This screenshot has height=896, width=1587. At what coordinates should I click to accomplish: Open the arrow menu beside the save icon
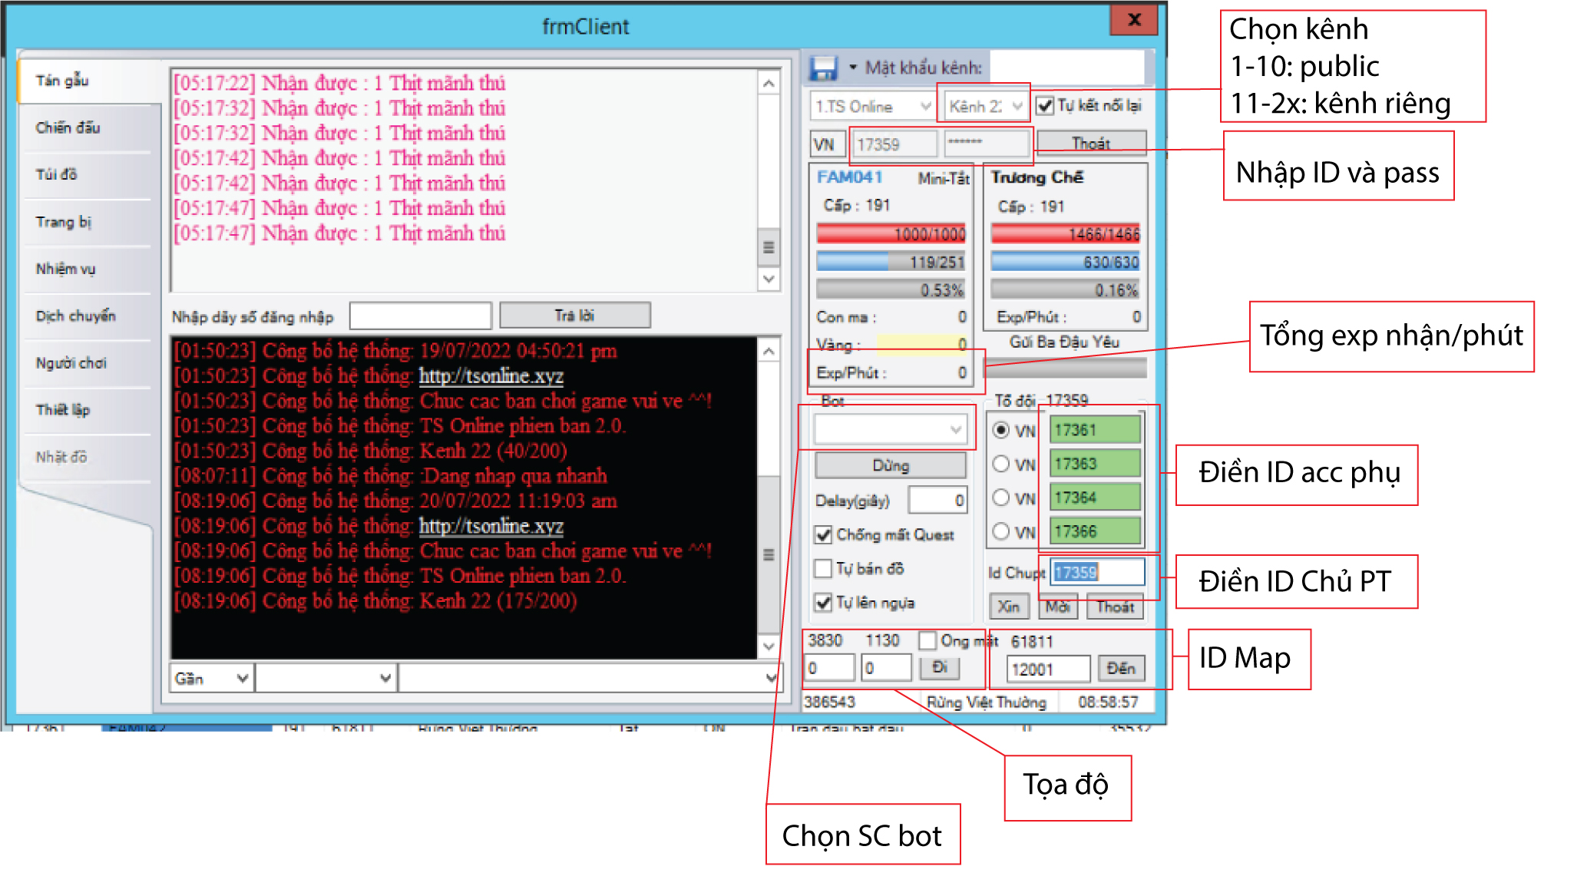[x=852, y=68]
